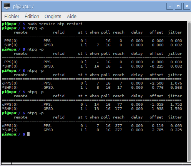
Task: Click the 1.076 jitter value
Action: [176, 83]
